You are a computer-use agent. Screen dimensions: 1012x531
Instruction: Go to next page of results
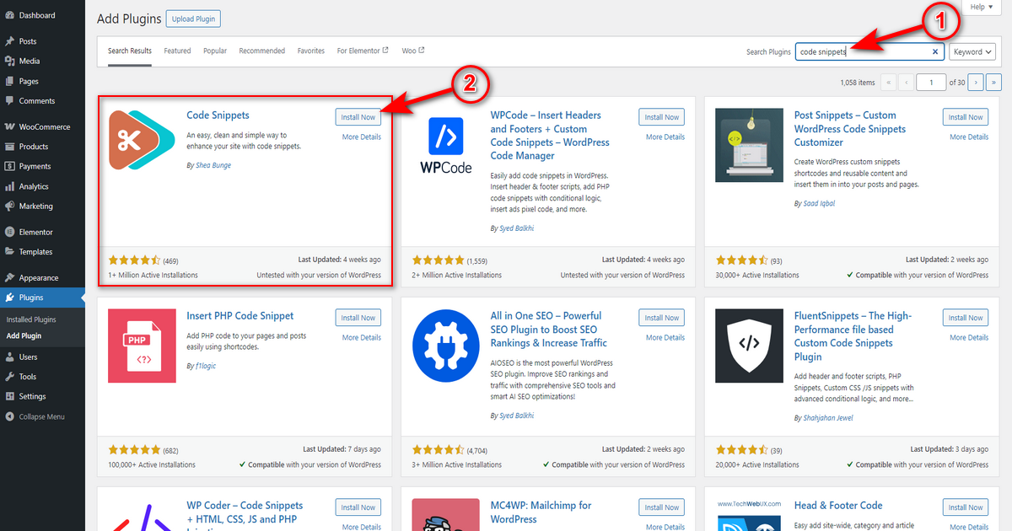(976, 82)
